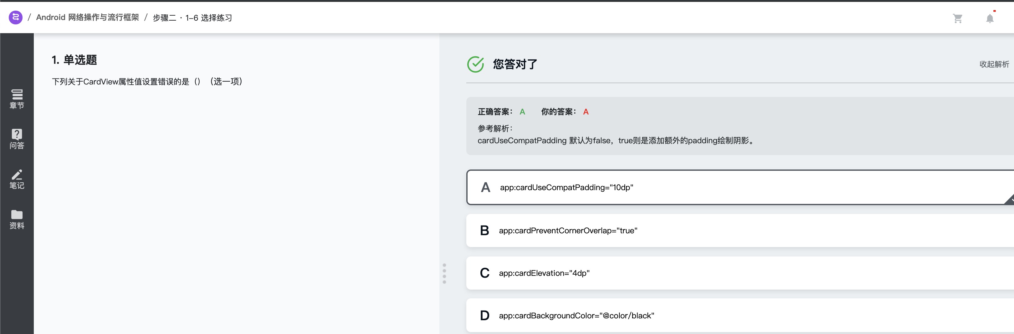Screen dimensions: 1014x334
Task: Open the 笔记 notes sidebar icon
Action: pyautogui.click(x=17, y=179)
